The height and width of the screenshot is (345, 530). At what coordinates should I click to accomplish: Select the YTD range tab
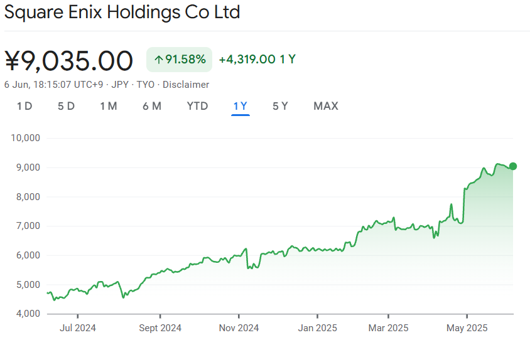pos(197,106)
